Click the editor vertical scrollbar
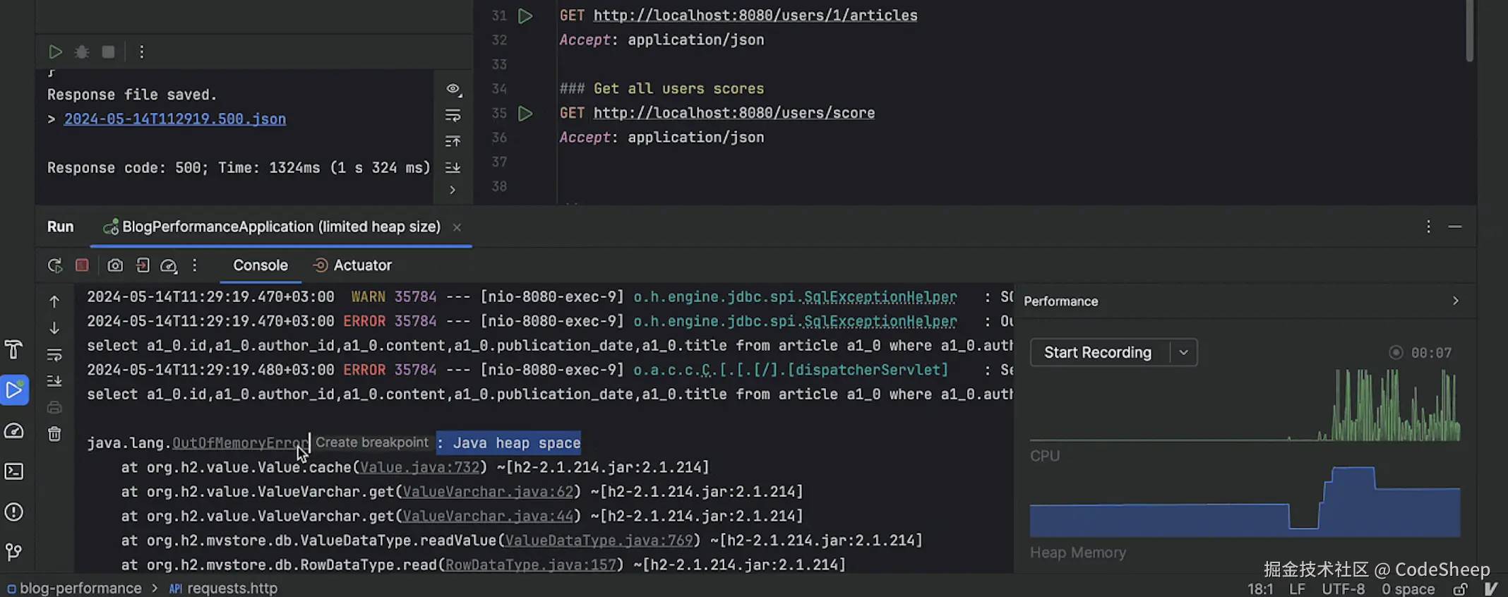The width and height of the screenshot is (1508, 597). click(1470, 31)
